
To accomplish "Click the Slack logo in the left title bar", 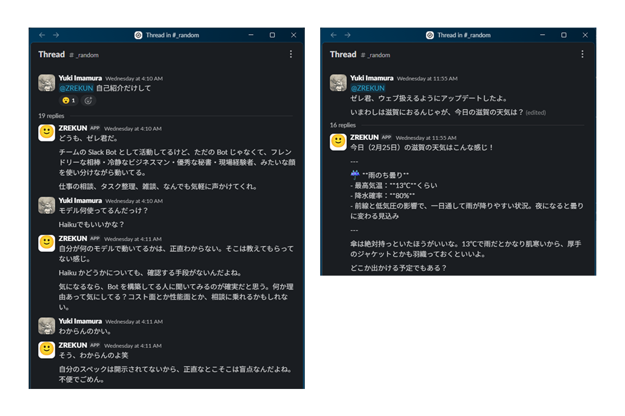I will click(x=138, y=35).
